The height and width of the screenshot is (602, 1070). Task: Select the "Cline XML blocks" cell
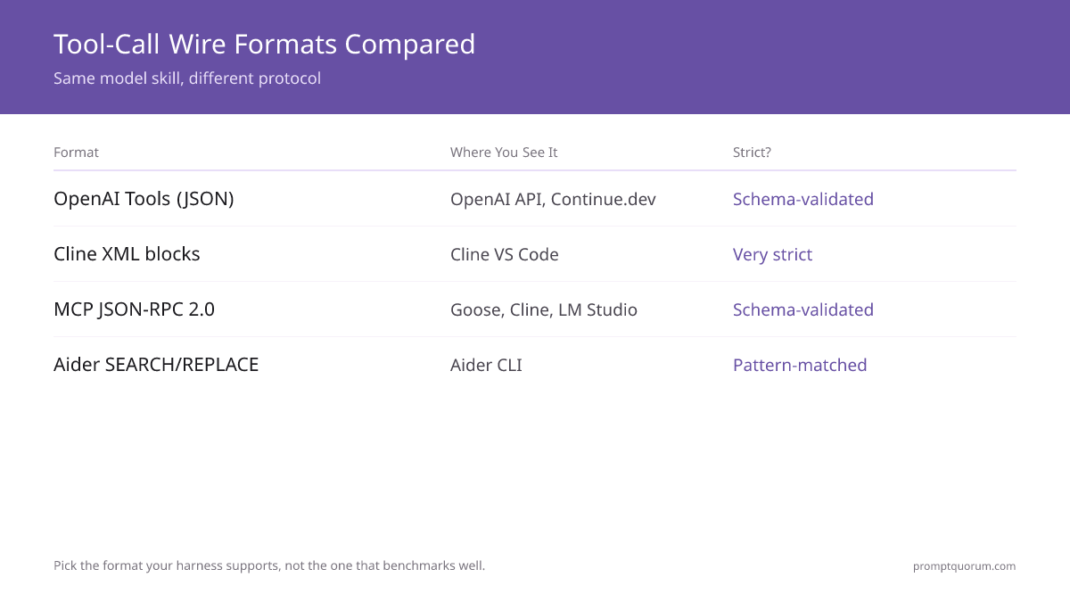[127, 254]
